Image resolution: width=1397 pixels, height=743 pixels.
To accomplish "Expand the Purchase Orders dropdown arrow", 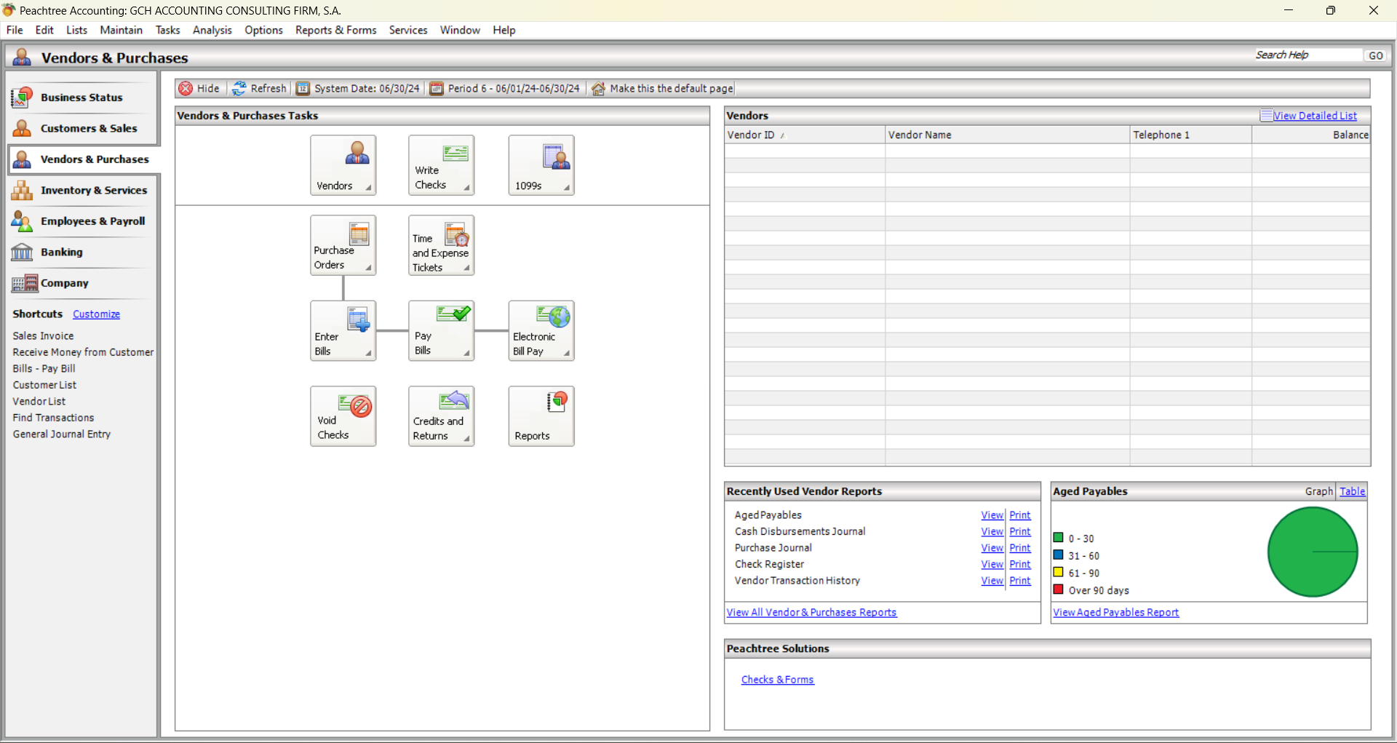I will coord(368,268).
